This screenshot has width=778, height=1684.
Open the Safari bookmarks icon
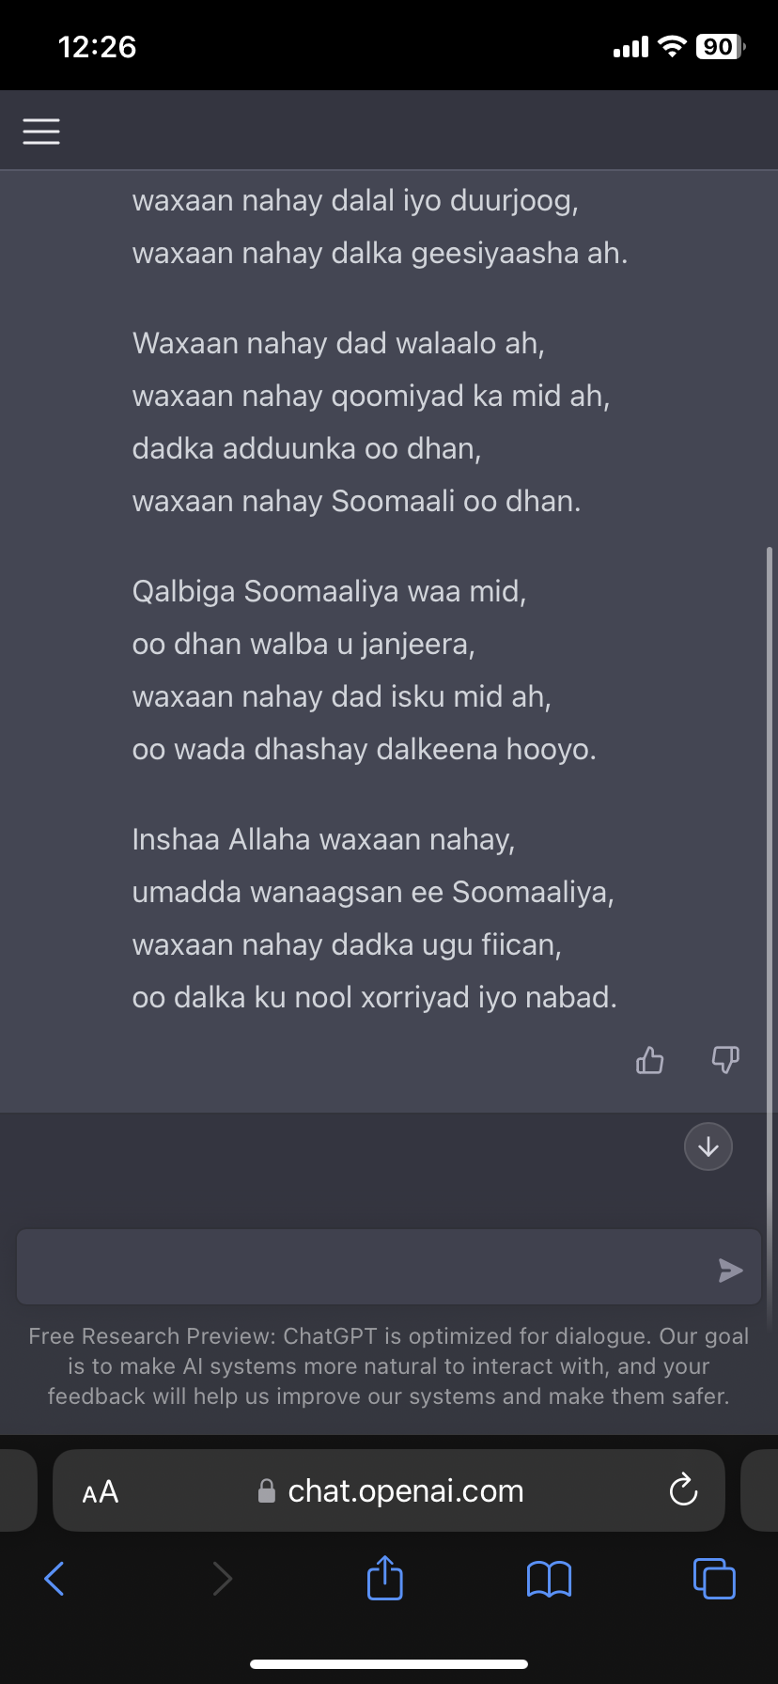click(x=549, y=1579)
